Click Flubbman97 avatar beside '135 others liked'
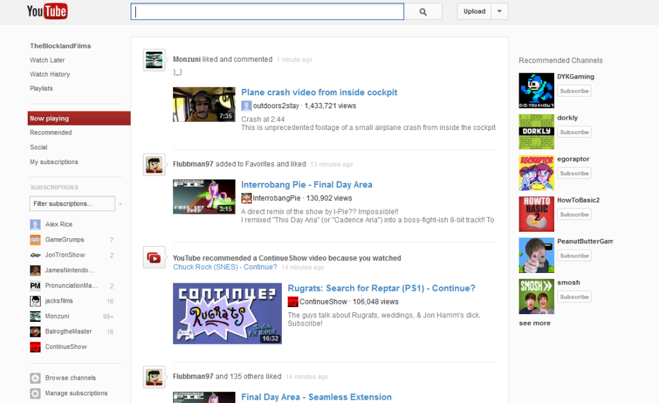This screenshot has height=403, width=659. pyautogui.click(x=154, y=377)
